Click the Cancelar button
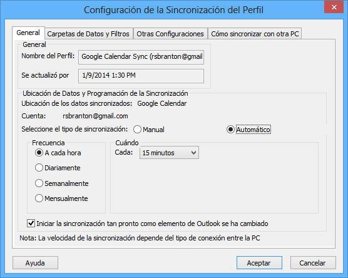This screenshot has width=348, height=278. pyautogui.click(x=313, y=263)
